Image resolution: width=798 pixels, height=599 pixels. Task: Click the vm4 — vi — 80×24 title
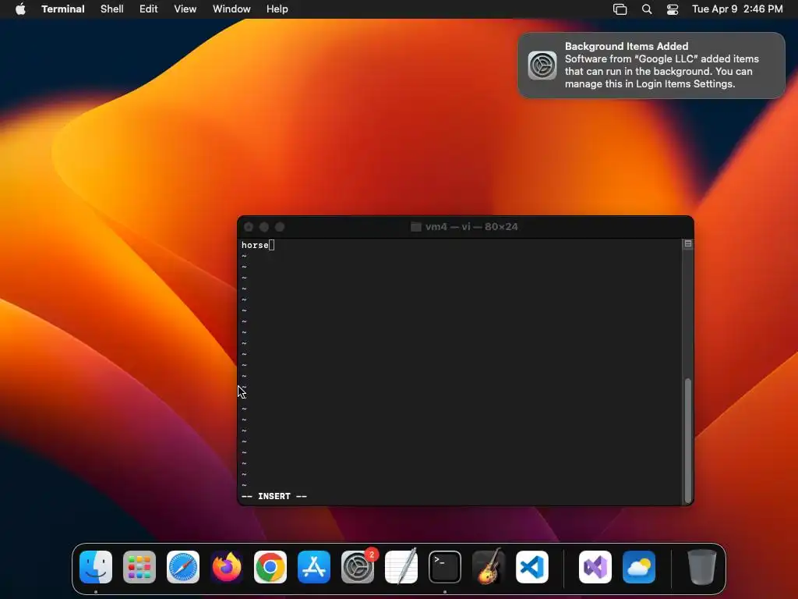click(x=471, y=227)
